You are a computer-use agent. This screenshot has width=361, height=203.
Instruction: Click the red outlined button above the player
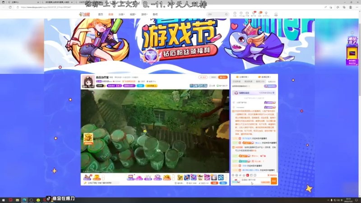coord(203,77)
